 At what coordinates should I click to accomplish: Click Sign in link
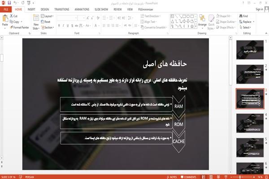(259, 9)
